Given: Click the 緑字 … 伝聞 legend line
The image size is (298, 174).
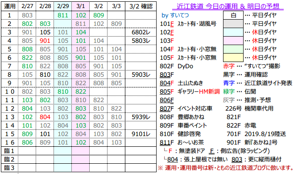Looking at the screenshot, I should coord(240,91).
